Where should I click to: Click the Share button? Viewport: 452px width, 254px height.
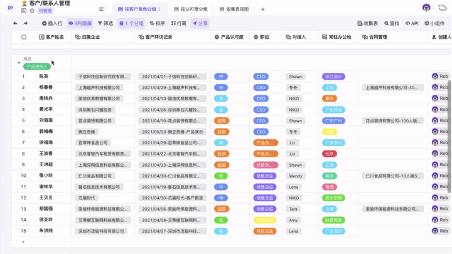tap(200, 23)
